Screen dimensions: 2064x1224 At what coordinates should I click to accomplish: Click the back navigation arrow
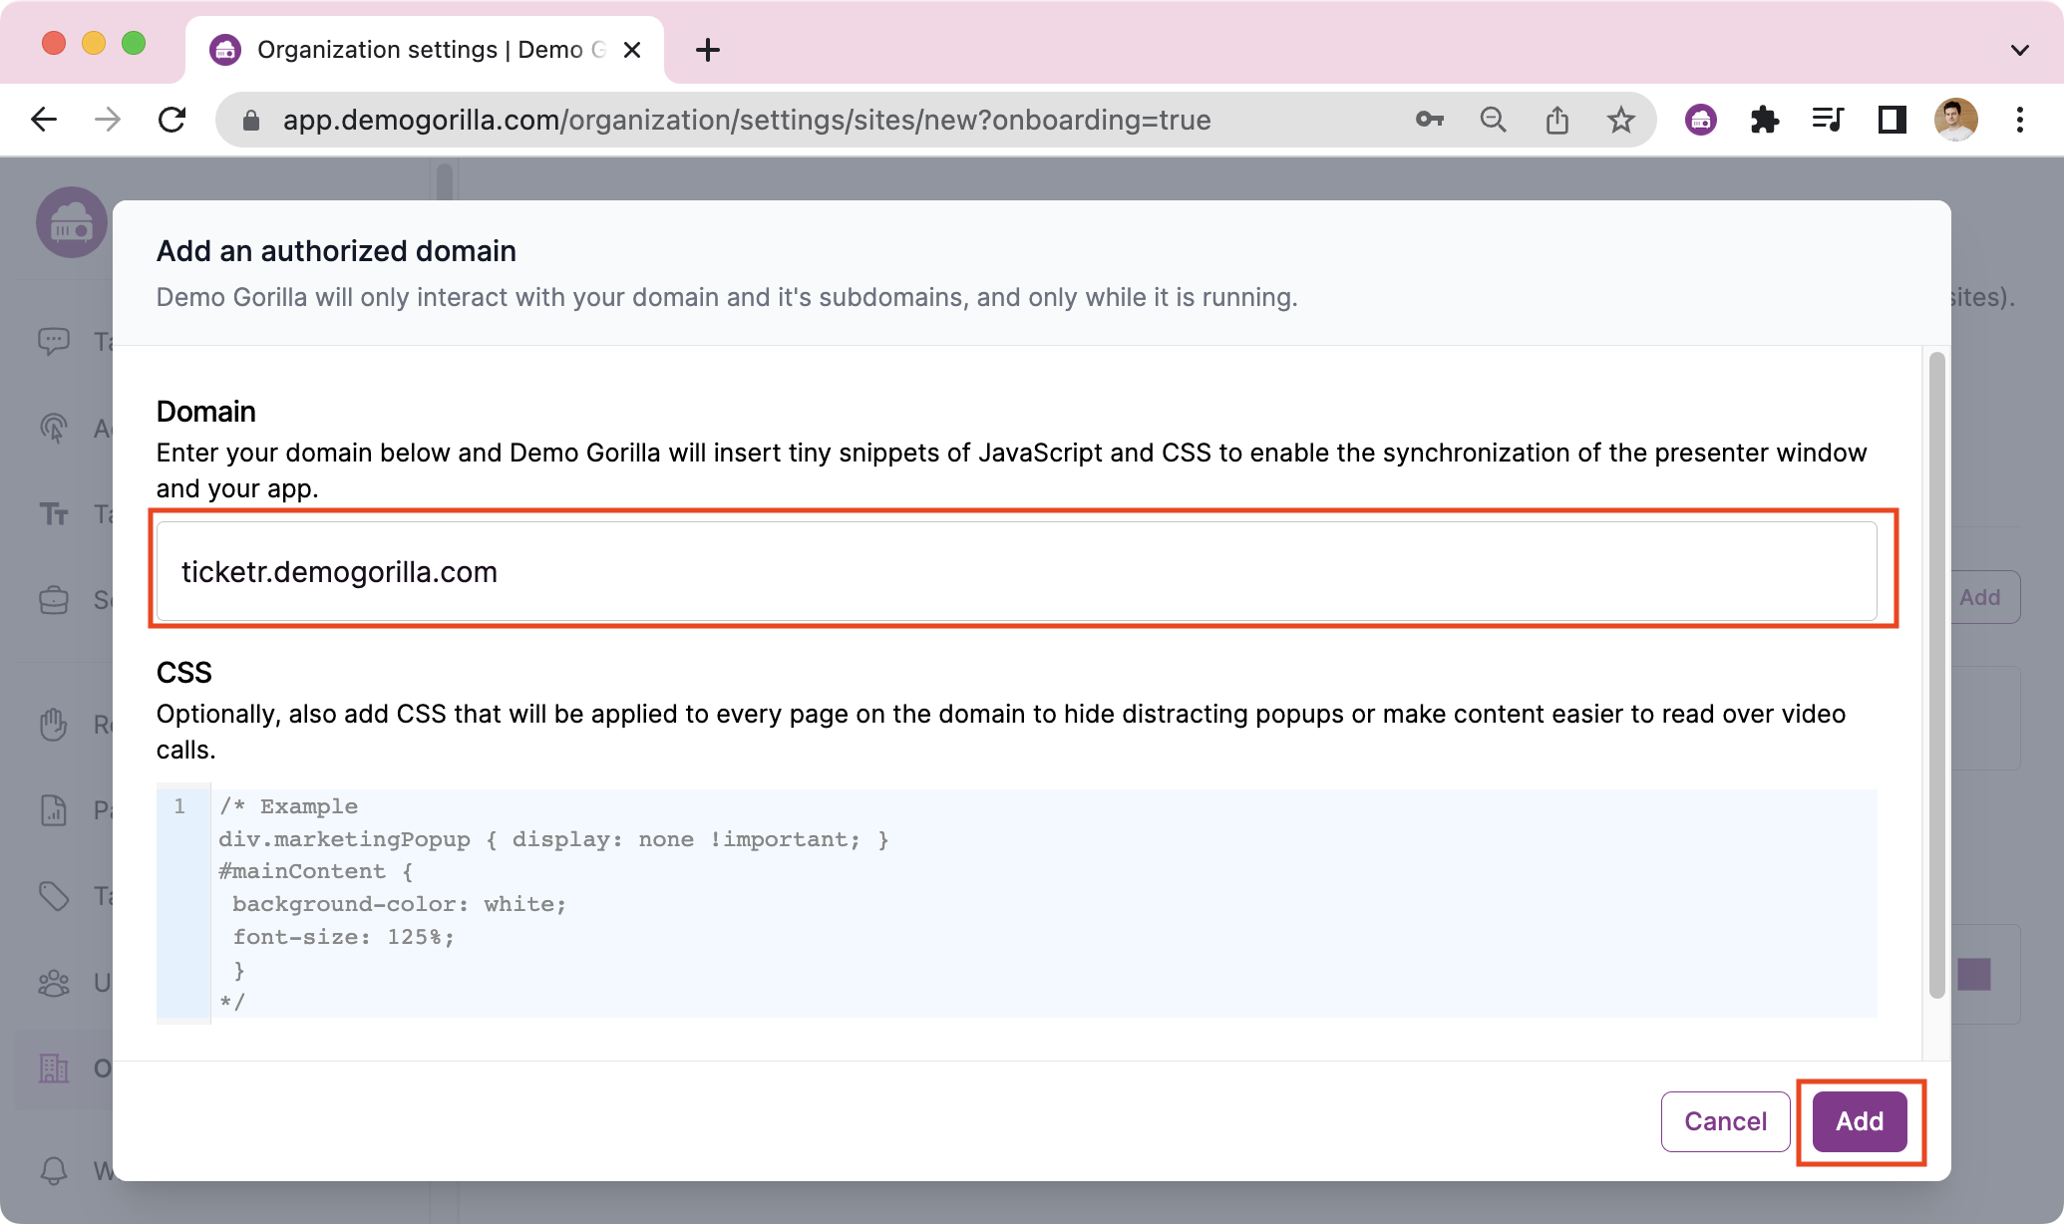44,120
